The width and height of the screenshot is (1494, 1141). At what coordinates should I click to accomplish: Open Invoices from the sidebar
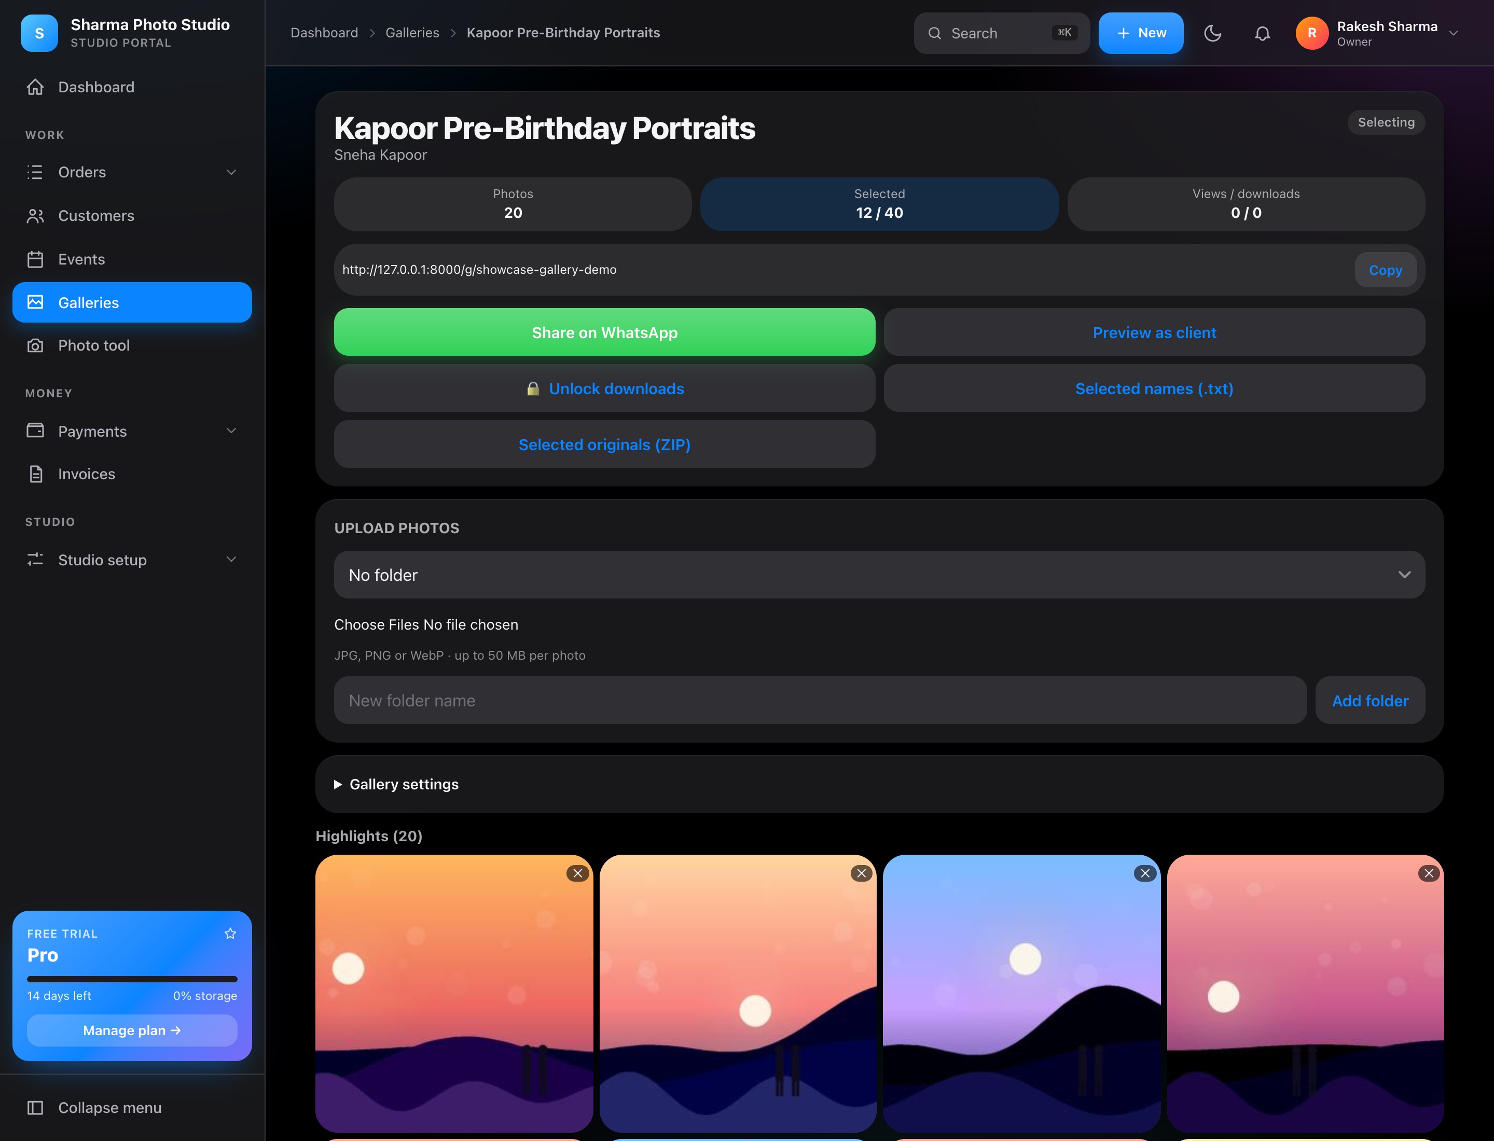point(132,474)
